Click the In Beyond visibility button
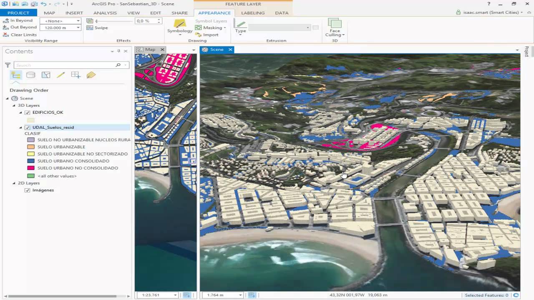This screenshot has height=300, width=534. click(18, 20)
